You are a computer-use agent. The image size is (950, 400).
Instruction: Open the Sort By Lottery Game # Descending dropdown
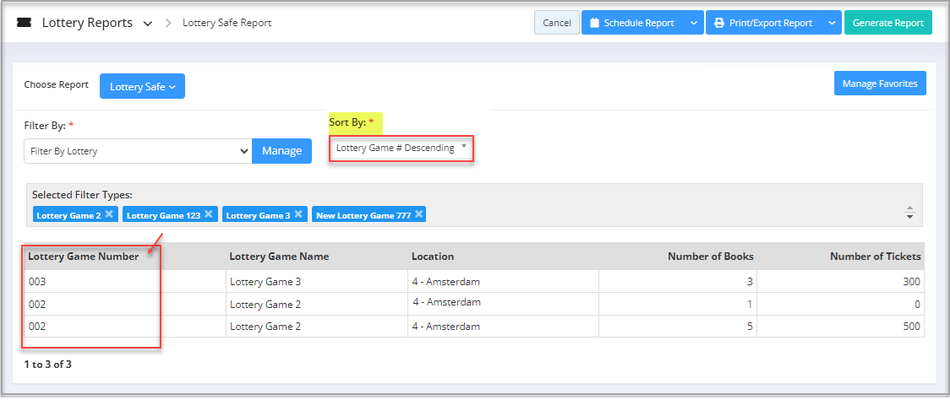[401, 149]
